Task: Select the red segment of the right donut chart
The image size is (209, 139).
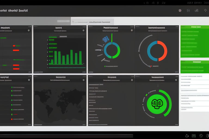Action: click(164, 49)
